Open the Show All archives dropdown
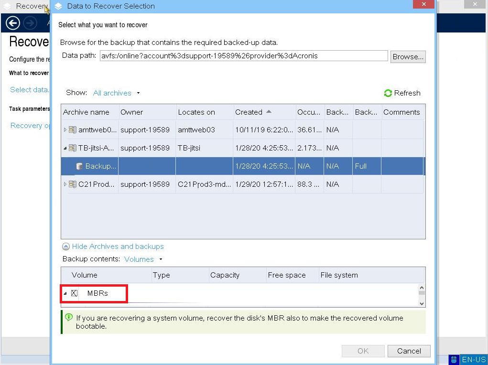488x365 pixels. pos(117,93)
